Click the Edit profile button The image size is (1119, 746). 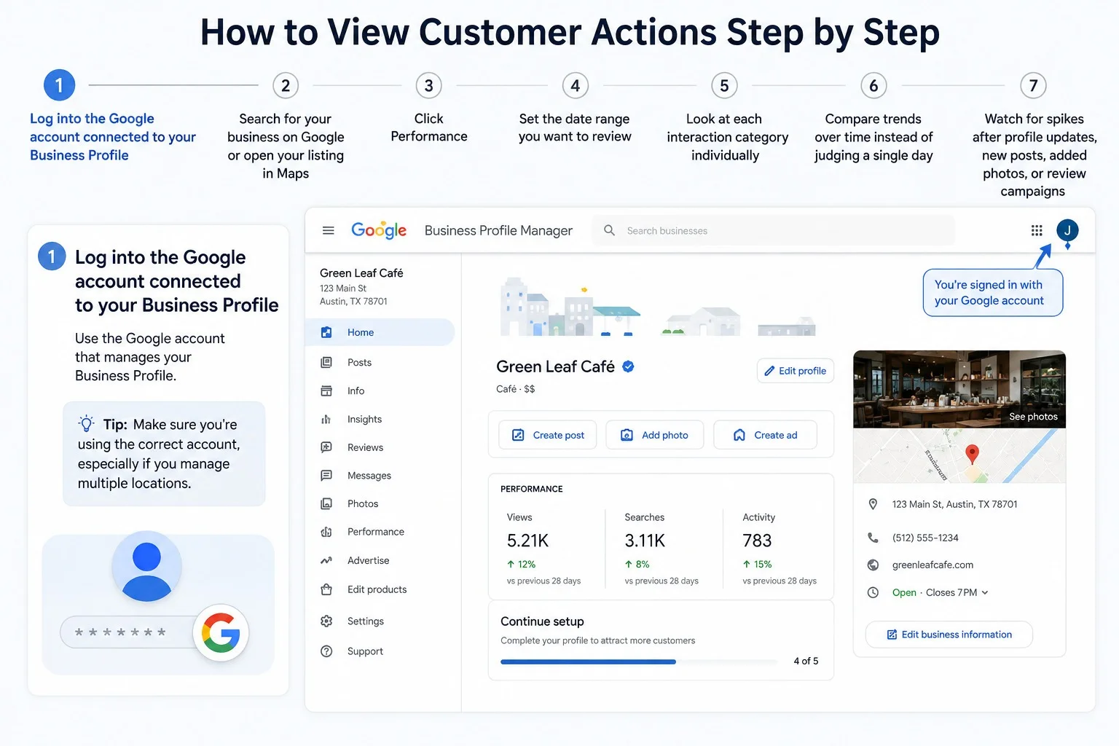click(795, 371)
